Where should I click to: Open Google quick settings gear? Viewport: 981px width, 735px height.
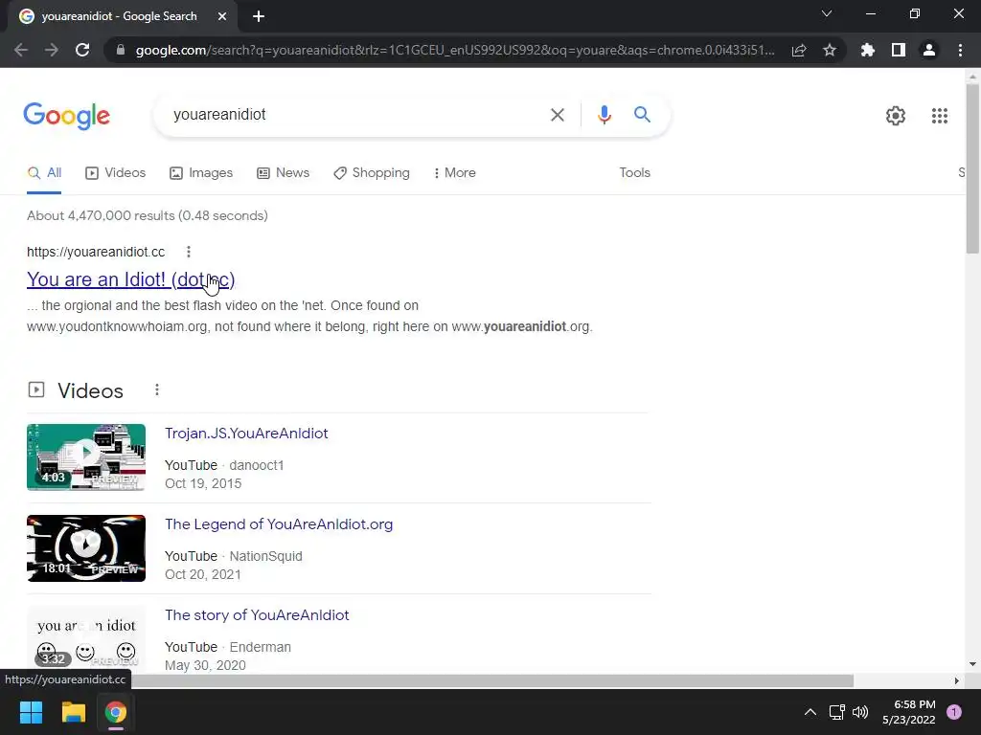click(896, 116)
